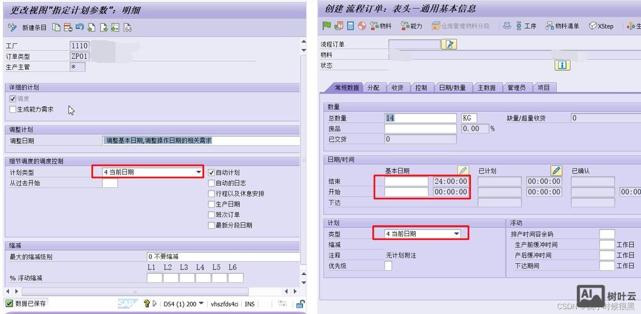Click the blue info icon next to 状态
Viewport: 641px width, 314px height.
[x=562, y=65]
